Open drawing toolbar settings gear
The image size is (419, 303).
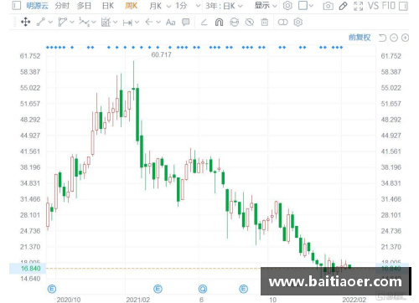point(298,22)
